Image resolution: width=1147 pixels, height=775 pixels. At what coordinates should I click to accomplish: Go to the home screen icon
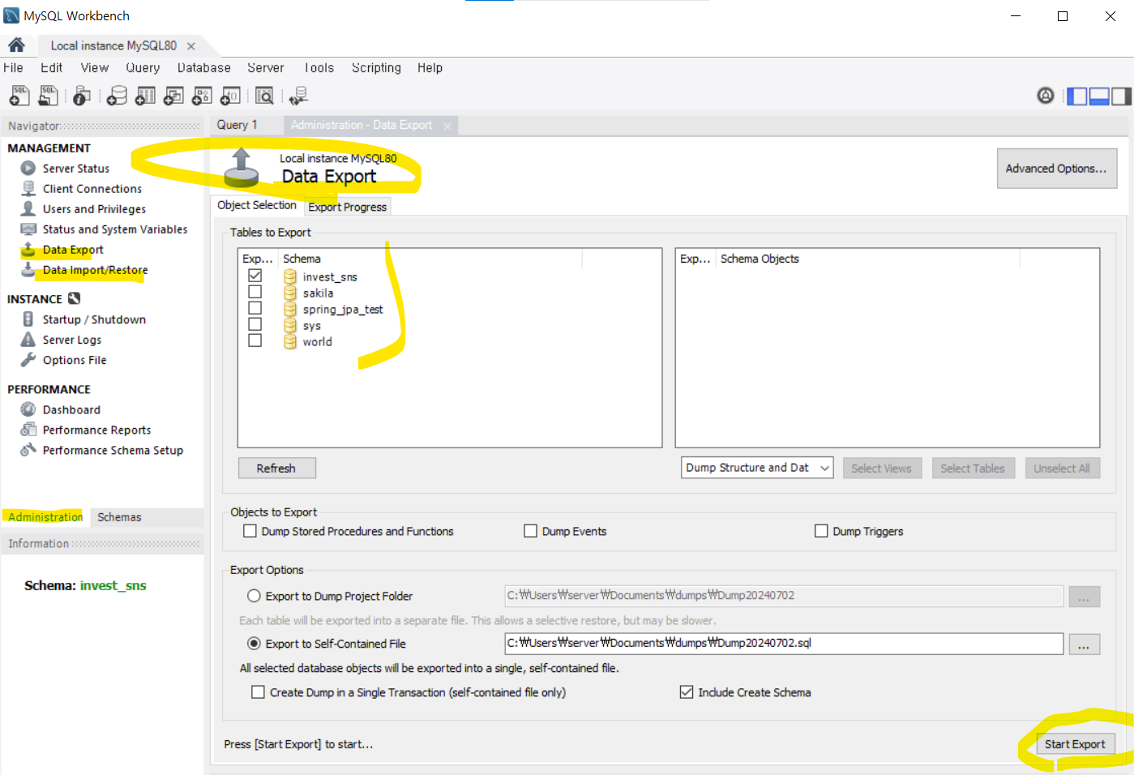click(16, 45)
